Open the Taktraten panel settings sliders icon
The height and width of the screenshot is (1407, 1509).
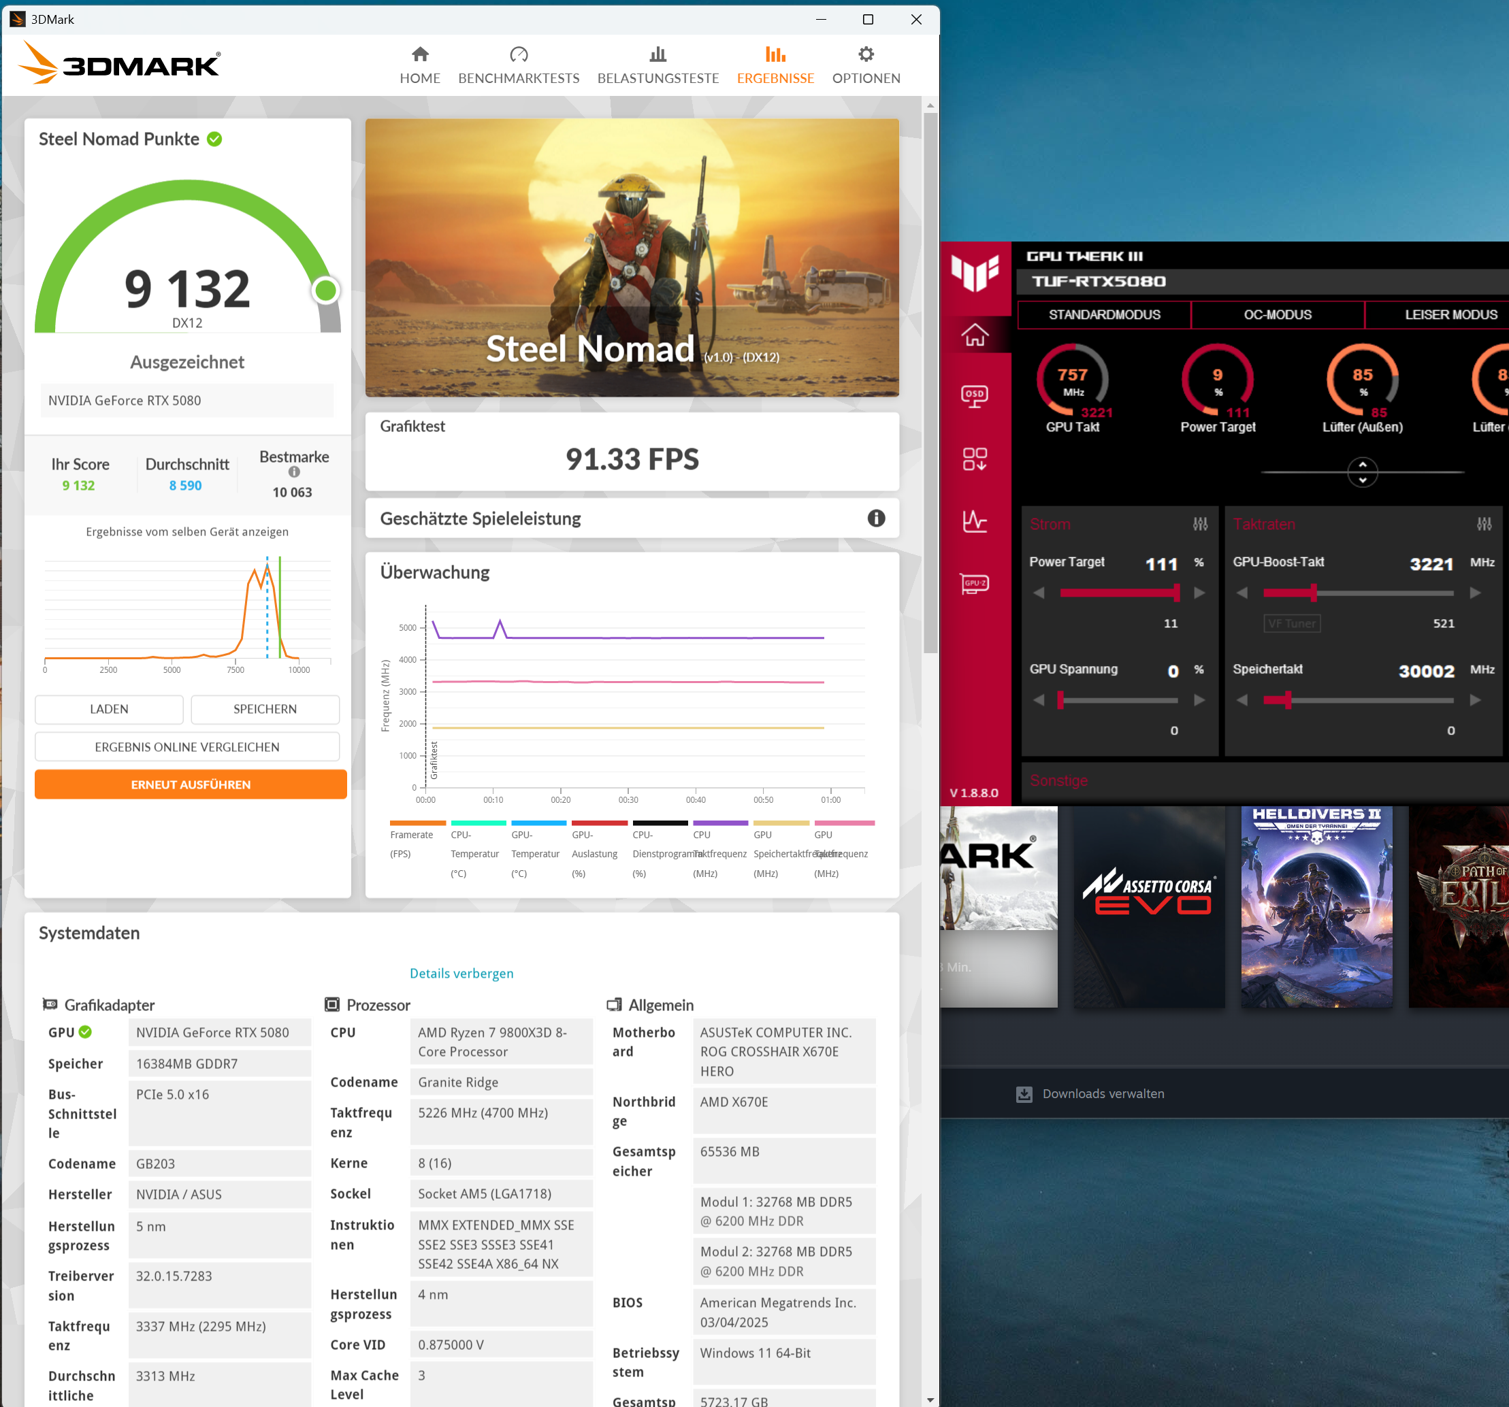1484,524
